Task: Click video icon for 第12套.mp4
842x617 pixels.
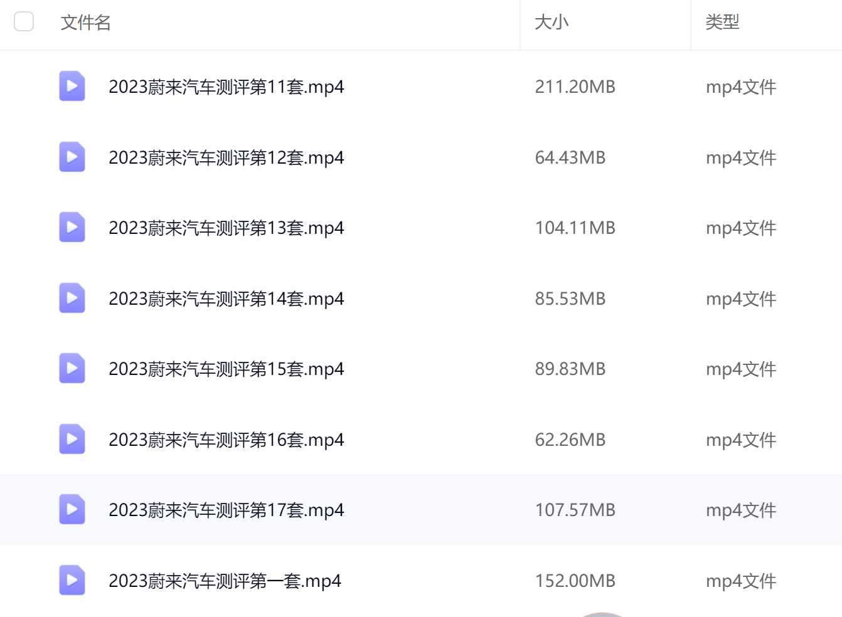Action: coord(72,157)
